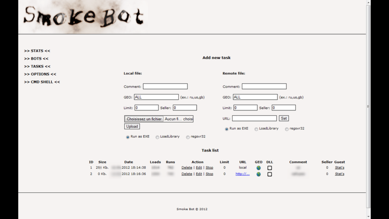
Task: Click Edit for task 1
Action: [x=199, y=168]
